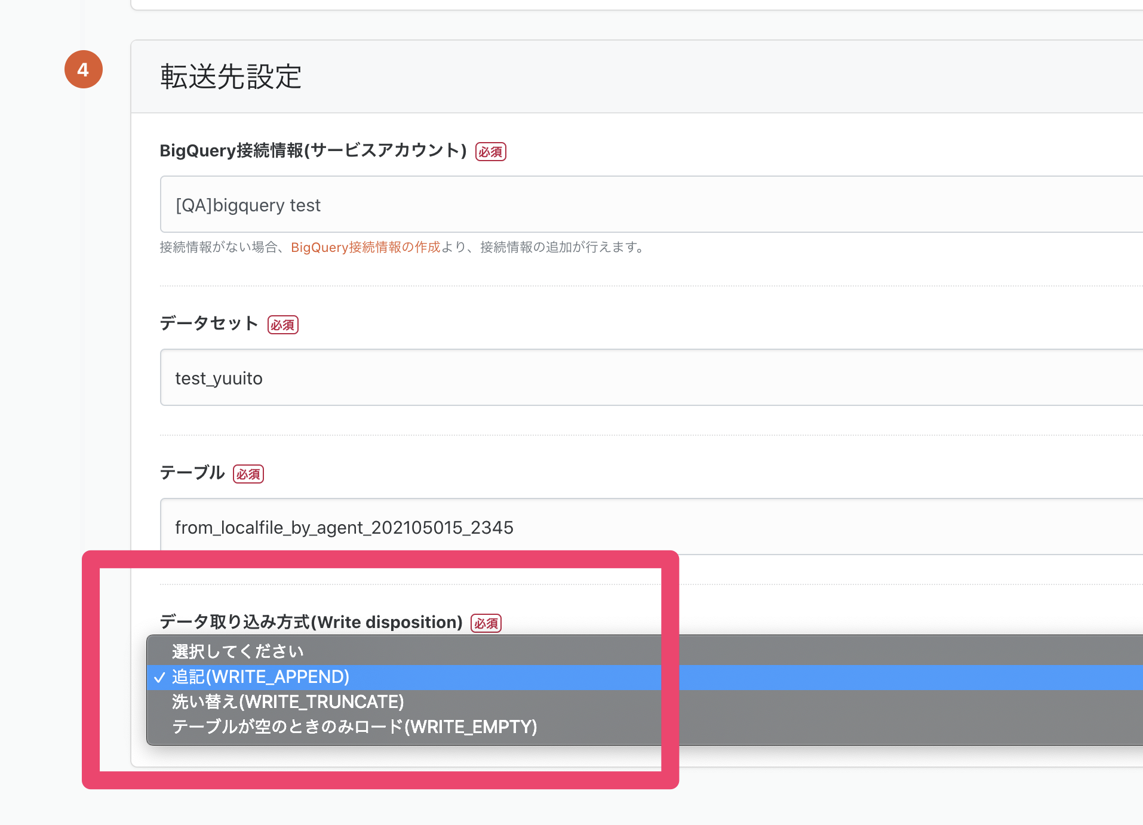
Task: Click the テーブル label text
Action: click(x=192, y=473)
